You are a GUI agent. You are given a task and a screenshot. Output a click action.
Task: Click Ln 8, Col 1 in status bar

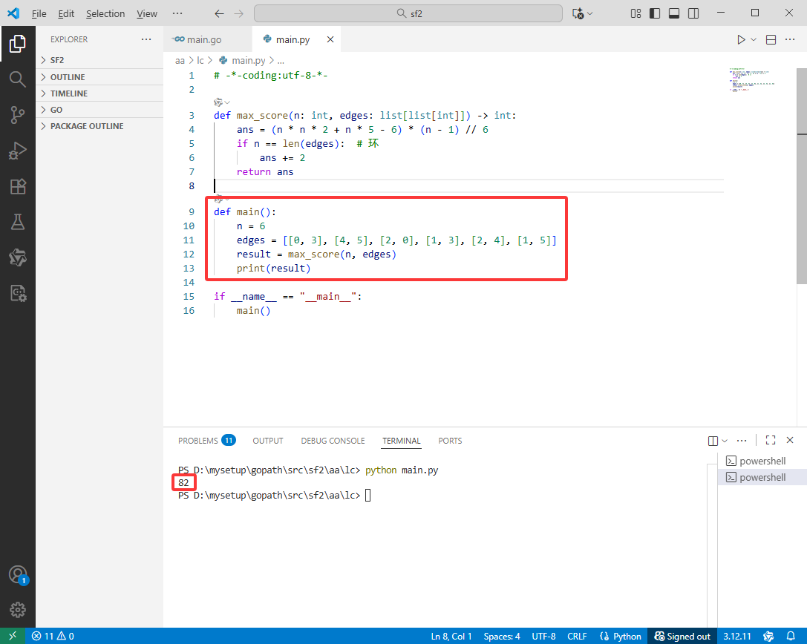(x=451, y=637)
